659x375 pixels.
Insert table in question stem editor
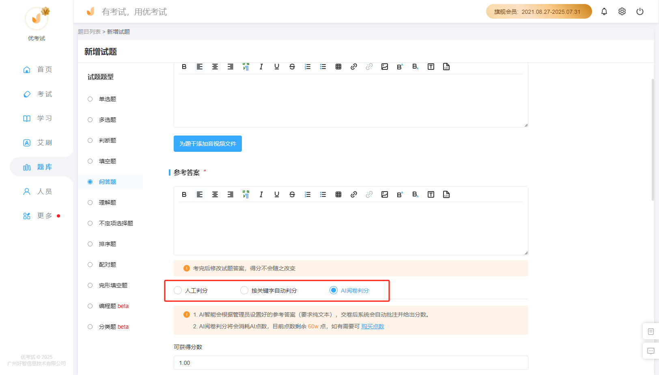click(x=338, y=67)
